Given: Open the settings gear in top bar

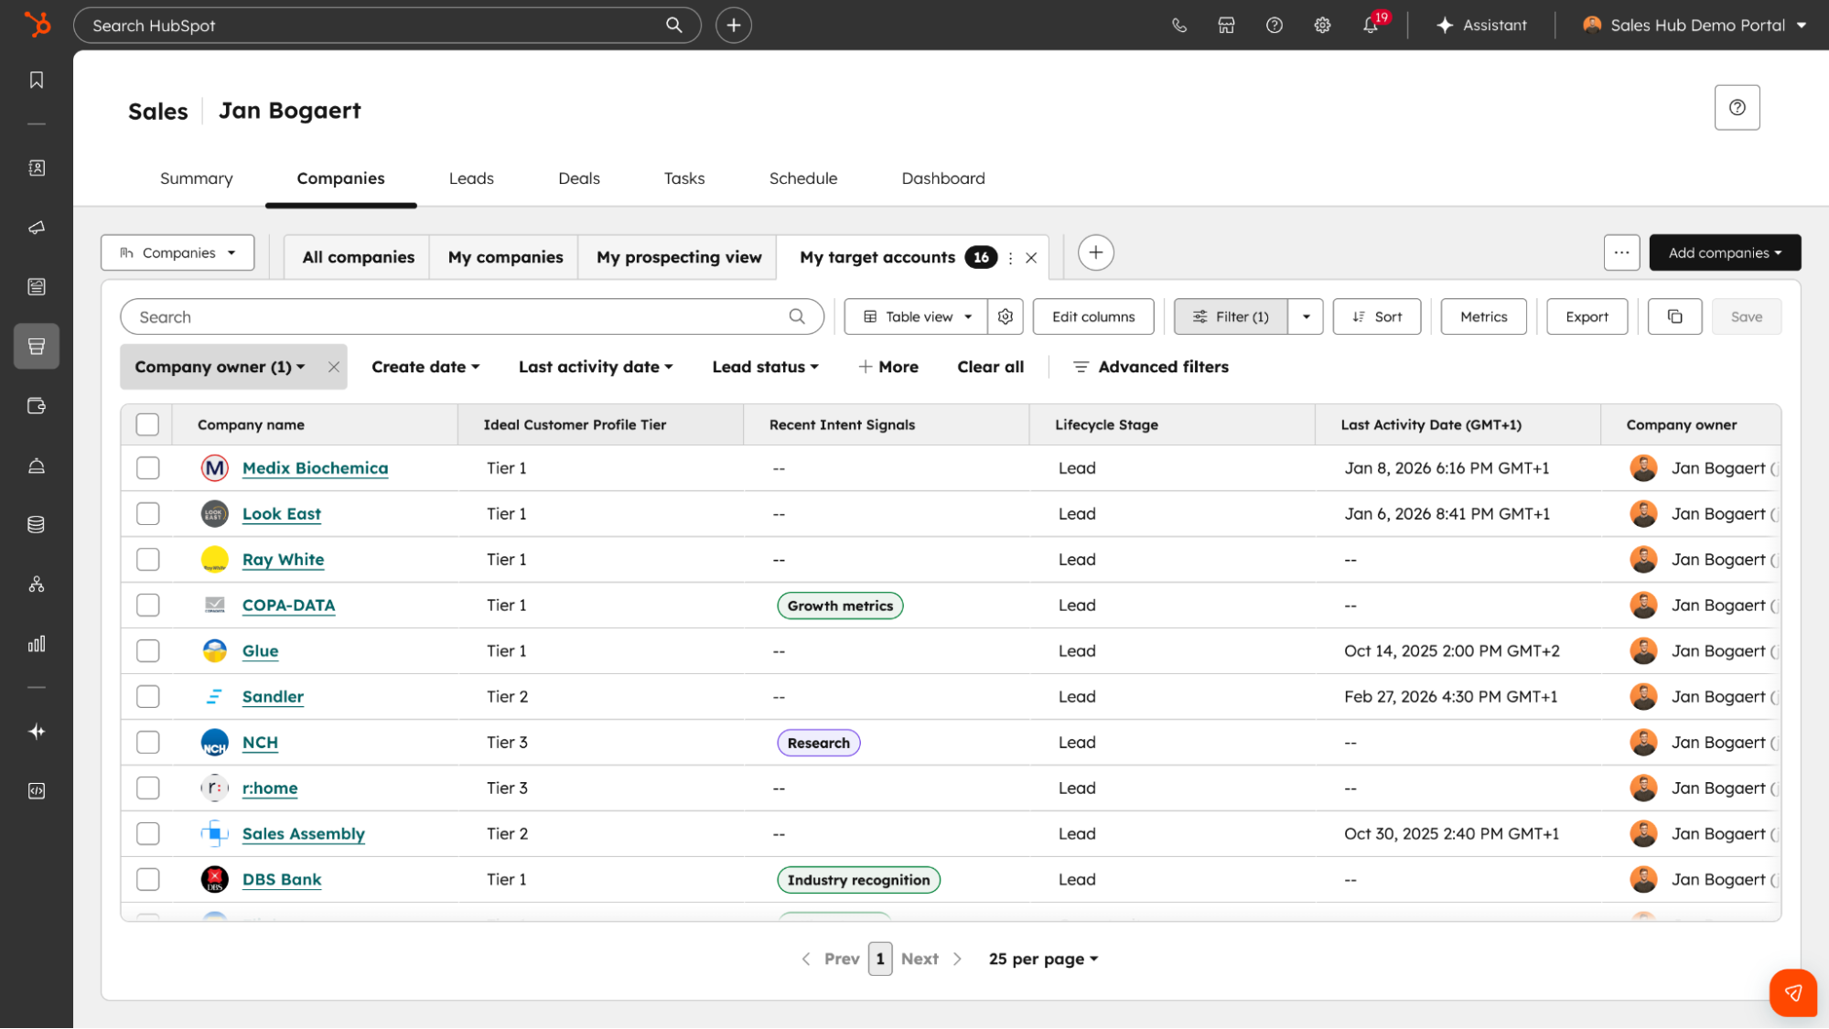Looking at the screenshot, I should [1323, 26].
